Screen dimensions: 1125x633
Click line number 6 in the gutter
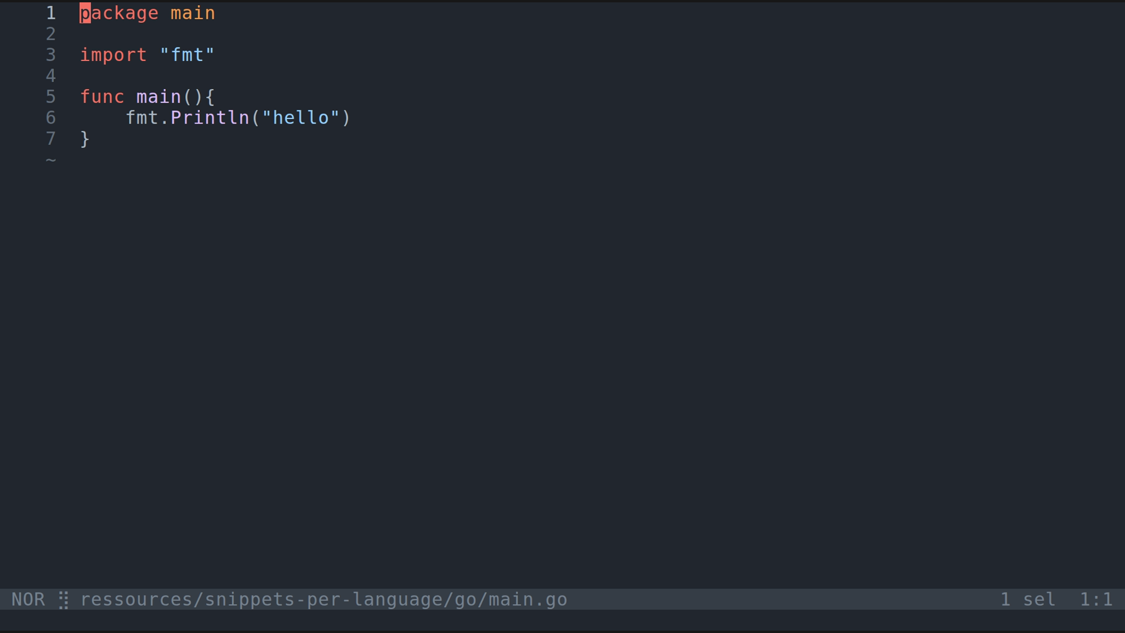pyautogui.click(x=51, y=118)
